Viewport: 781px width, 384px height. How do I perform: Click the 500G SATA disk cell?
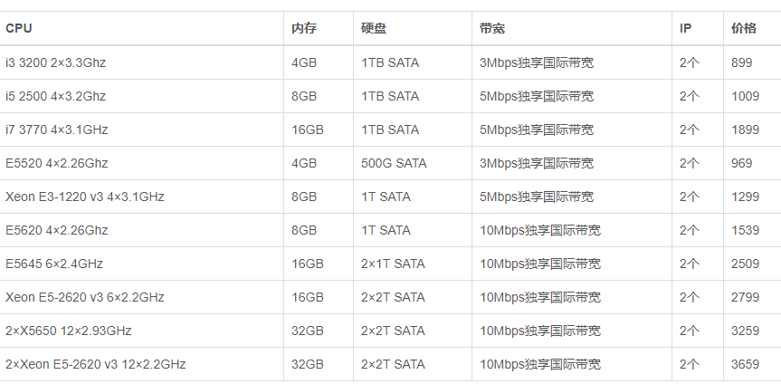point(394,163)
